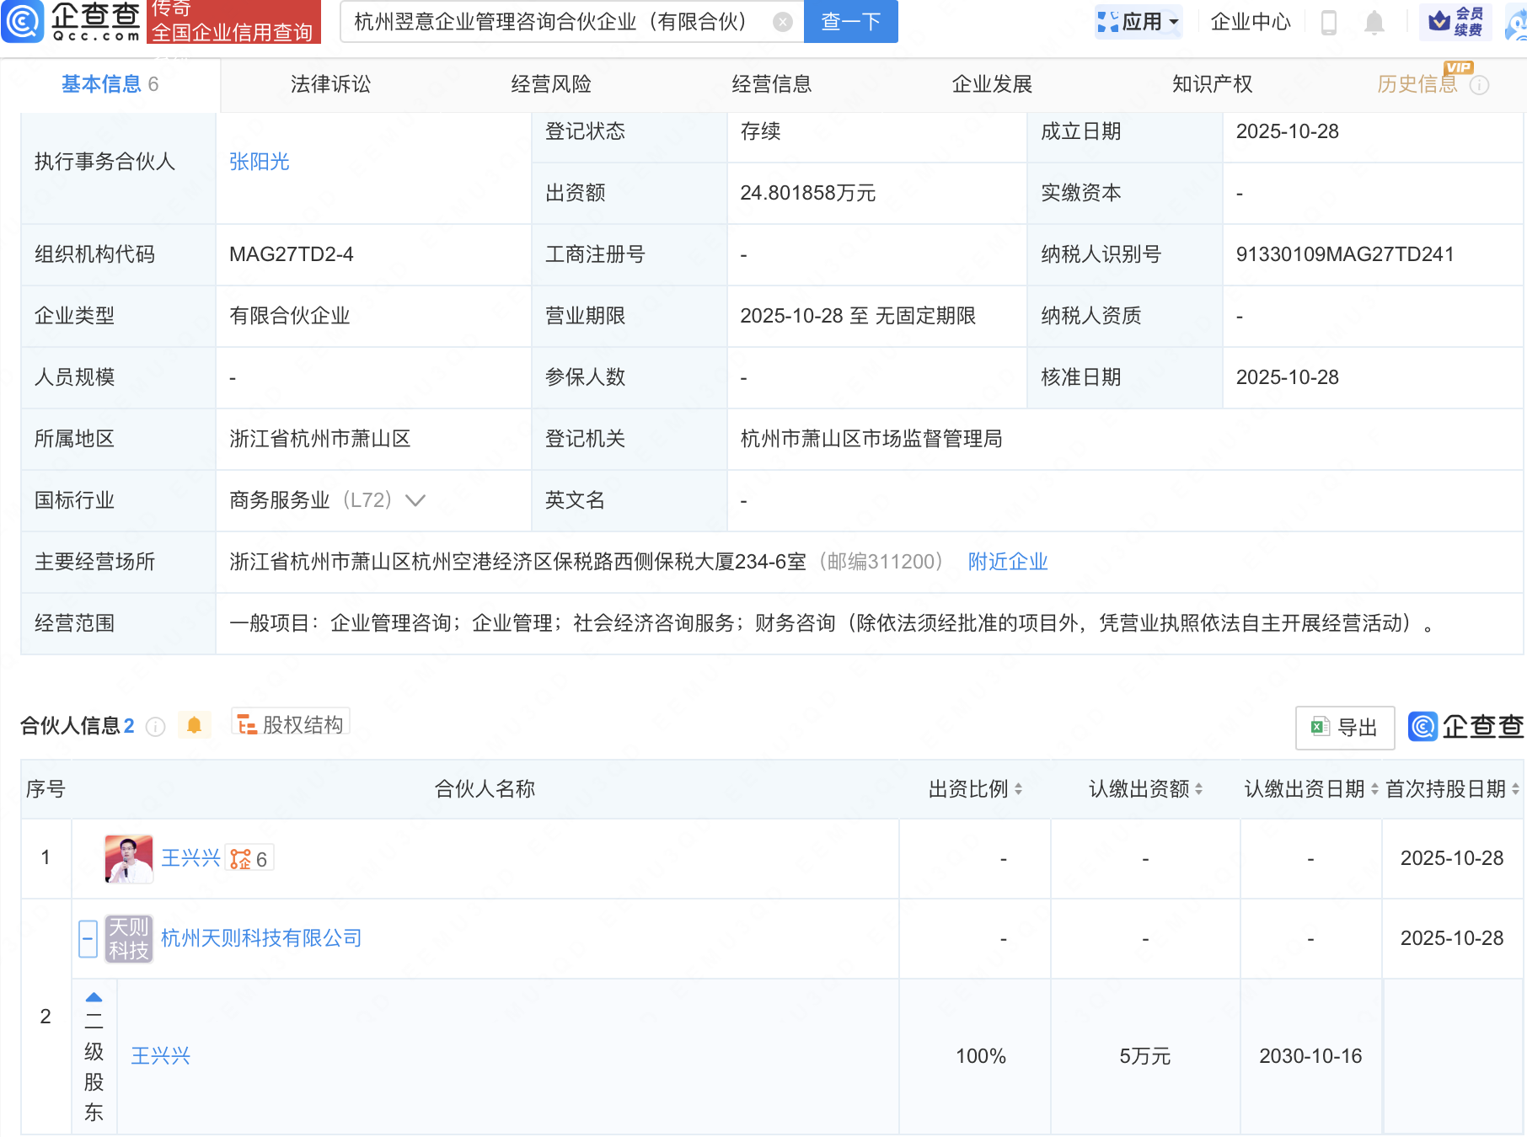
Task: Open the 应用 dropdown menu
Action: coord(1139,23)
